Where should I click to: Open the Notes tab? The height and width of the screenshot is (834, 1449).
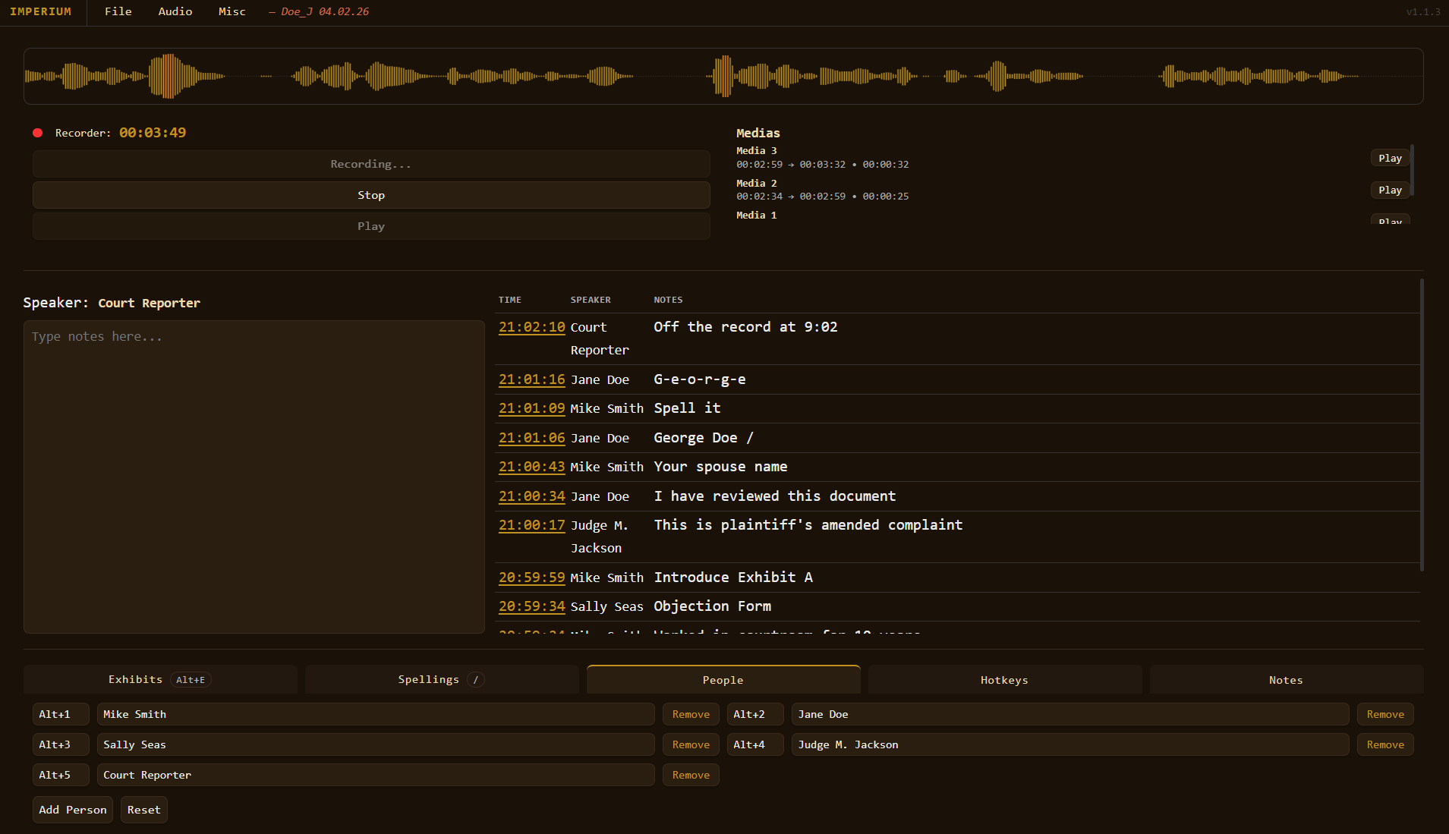1285,680
